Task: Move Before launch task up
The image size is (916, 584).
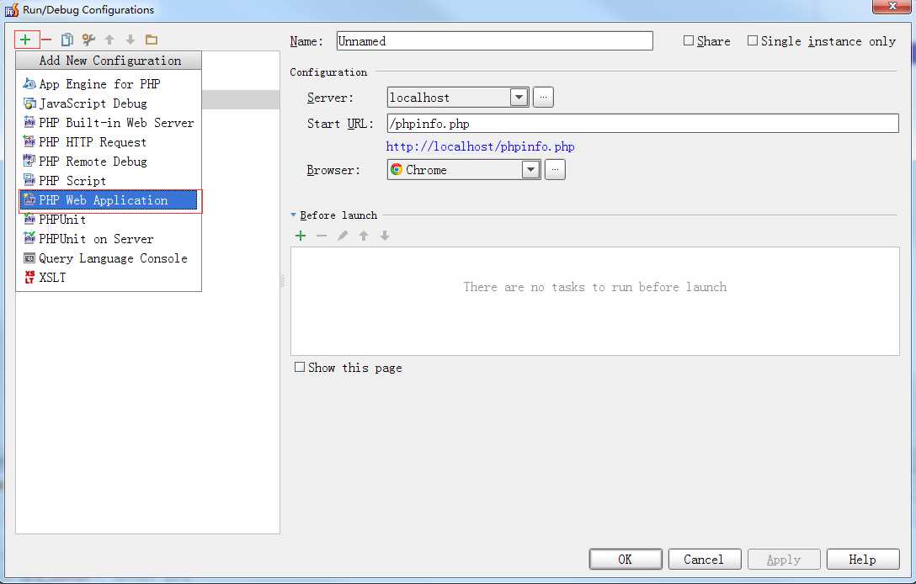Action: [364, 236]
